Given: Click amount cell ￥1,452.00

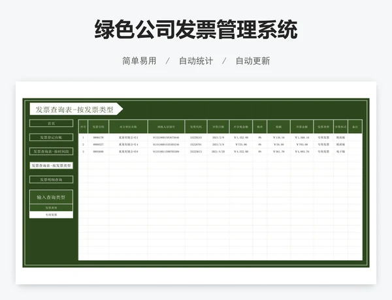Looking at the screenshot, I should pos(241,138).
